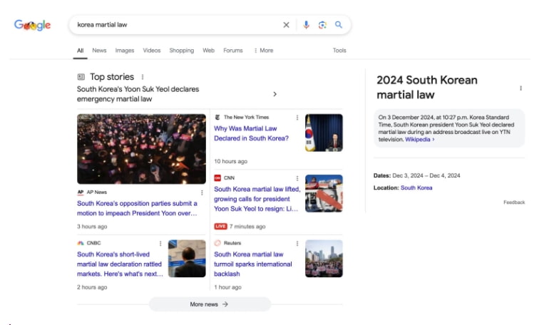Start voice search with microphone icon
Image resolution: width=554 pixels, height=325 pixels.
coord(306,25)
